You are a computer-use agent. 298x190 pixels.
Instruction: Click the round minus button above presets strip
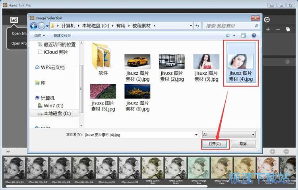(x=286, y=151)
